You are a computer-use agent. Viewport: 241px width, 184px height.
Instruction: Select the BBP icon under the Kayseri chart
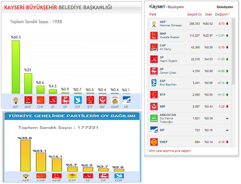[x=102, y=100]
